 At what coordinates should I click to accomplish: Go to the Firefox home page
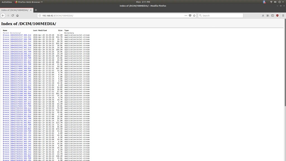pyautogui.click(x=18, y=15)
